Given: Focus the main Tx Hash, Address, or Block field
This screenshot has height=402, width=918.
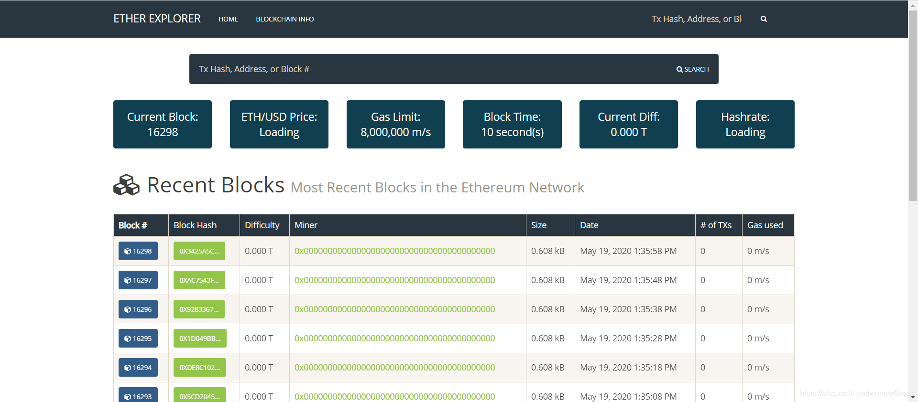Looking at the screenshot, I should (x=428, y=69).
